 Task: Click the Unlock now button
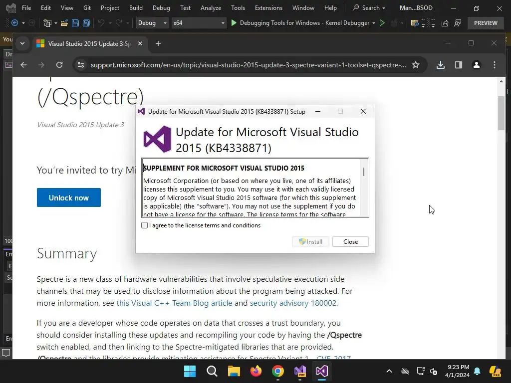coord(69,197)
